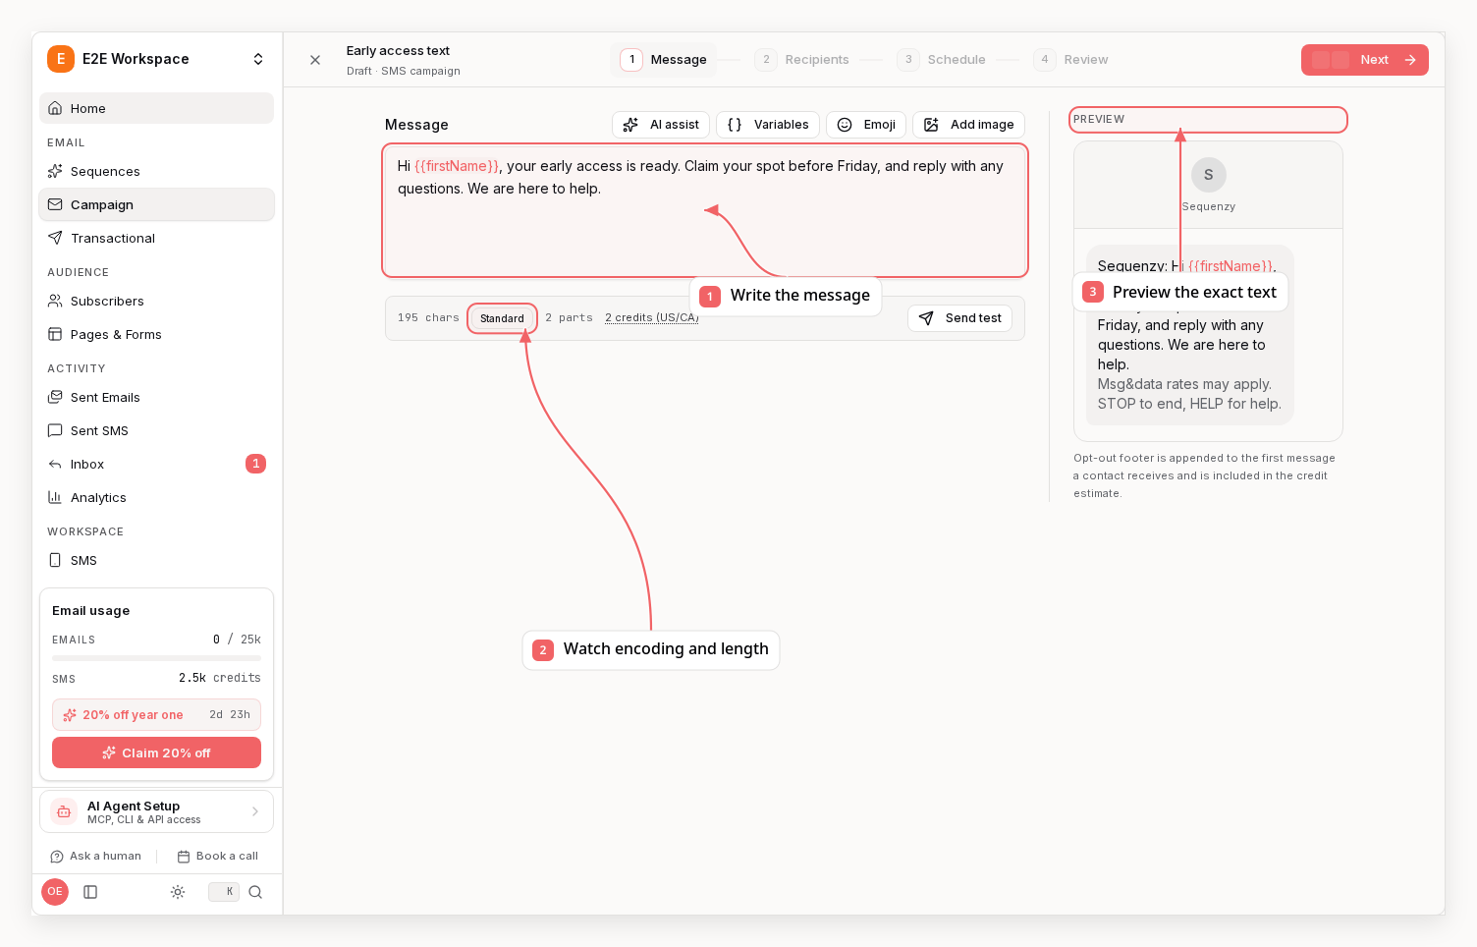Click the Campaign envelope icon
Screen dimensions: 1477x947
55,204
